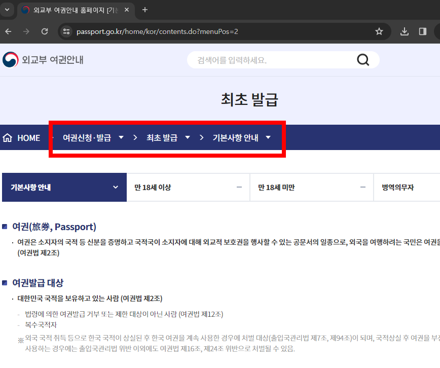Expand the 기본사항 안내 navigation dropdown

116,187
